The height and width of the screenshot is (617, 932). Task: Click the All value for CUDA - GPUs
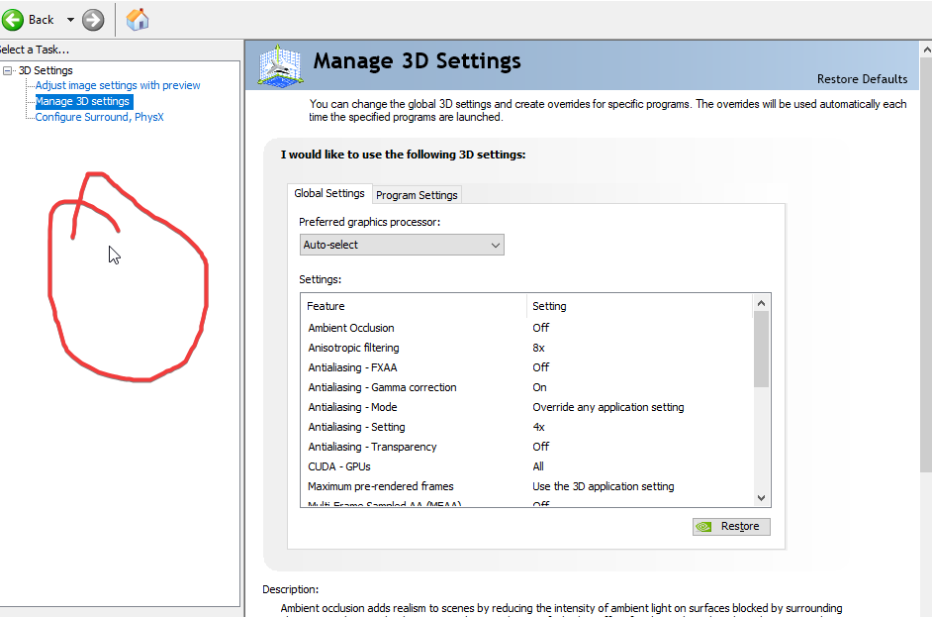click(538, 466)
